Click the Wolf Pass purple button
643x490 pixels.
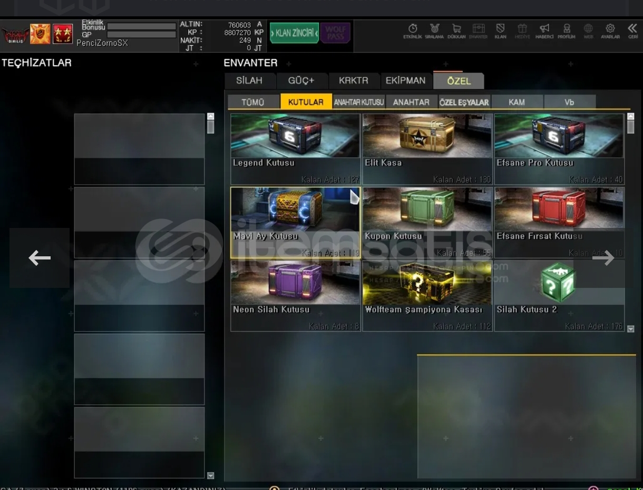335,33
